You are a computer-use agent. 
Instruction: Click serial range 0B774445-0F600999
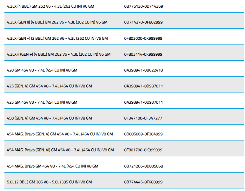pyautogui.click(x=143, y=182)
